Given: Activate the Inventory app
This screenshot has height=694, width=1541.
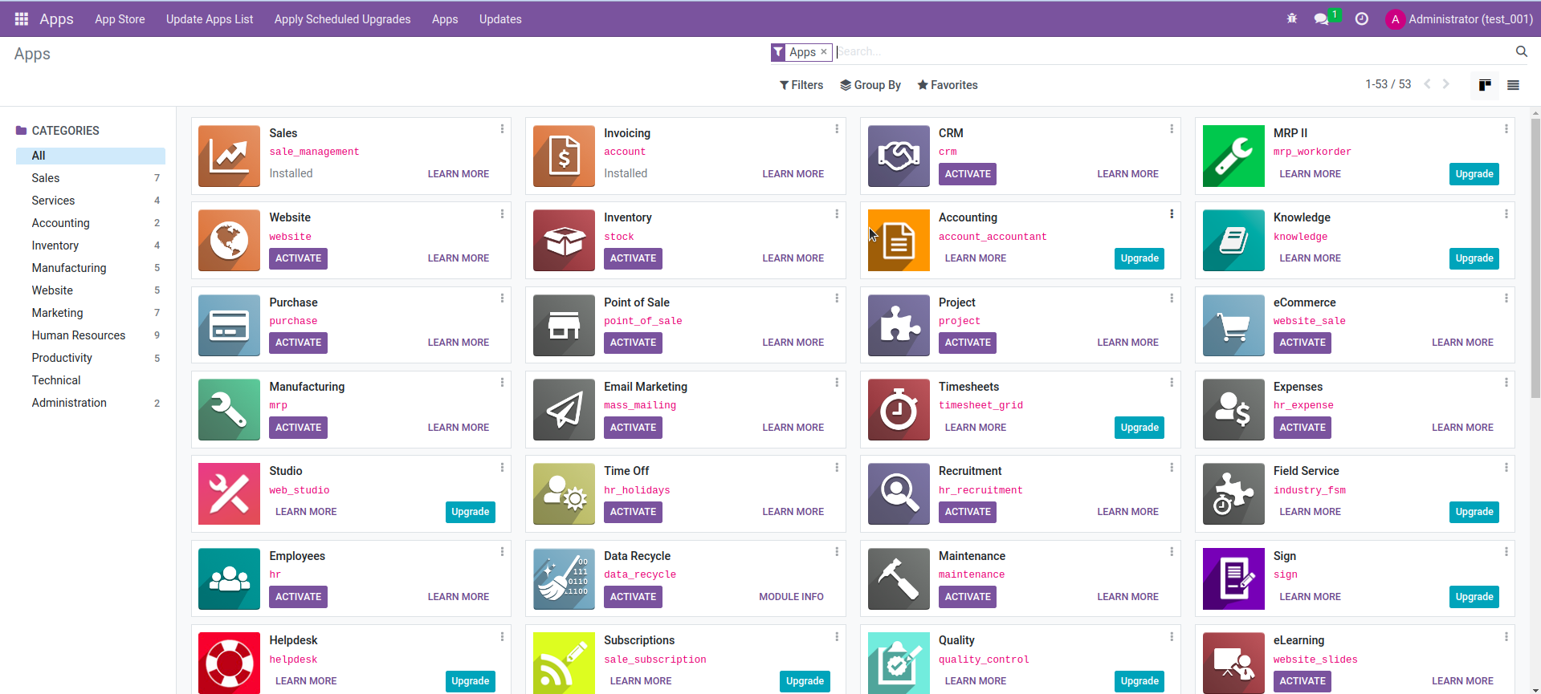Looking at the screenshot, I should [633, 258].
